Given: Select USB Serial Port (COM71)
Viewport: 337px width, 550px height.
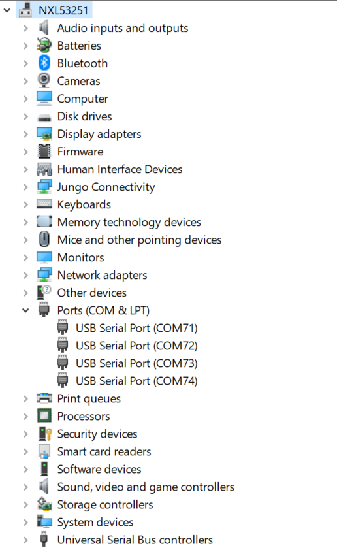Looking at the screenshot, I should (x=136, y=328).
